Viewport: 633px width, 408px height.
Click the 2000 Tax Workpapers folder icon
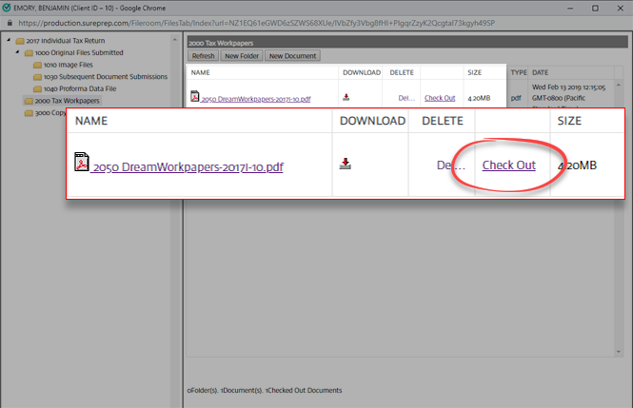click(x=27, y=101)
